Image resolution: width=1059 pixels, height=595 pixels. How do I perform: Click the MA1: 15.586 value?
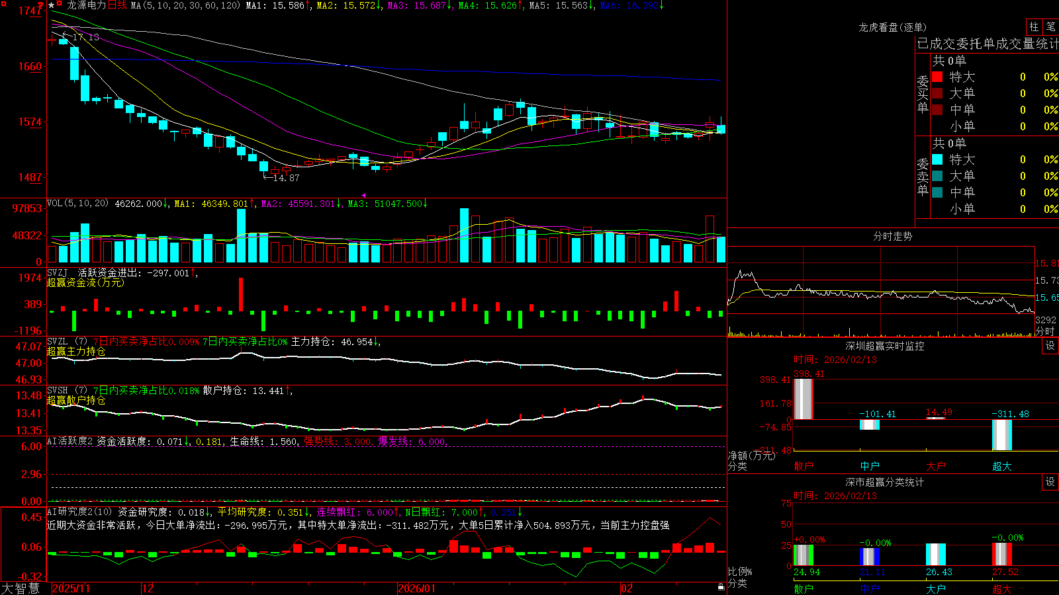(x=278, y=5)
